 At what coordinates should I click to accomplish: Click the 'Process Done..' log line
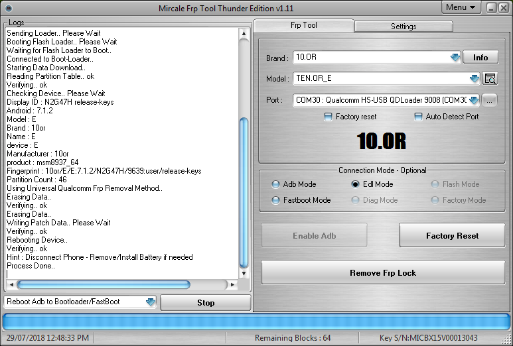point(31,266)
